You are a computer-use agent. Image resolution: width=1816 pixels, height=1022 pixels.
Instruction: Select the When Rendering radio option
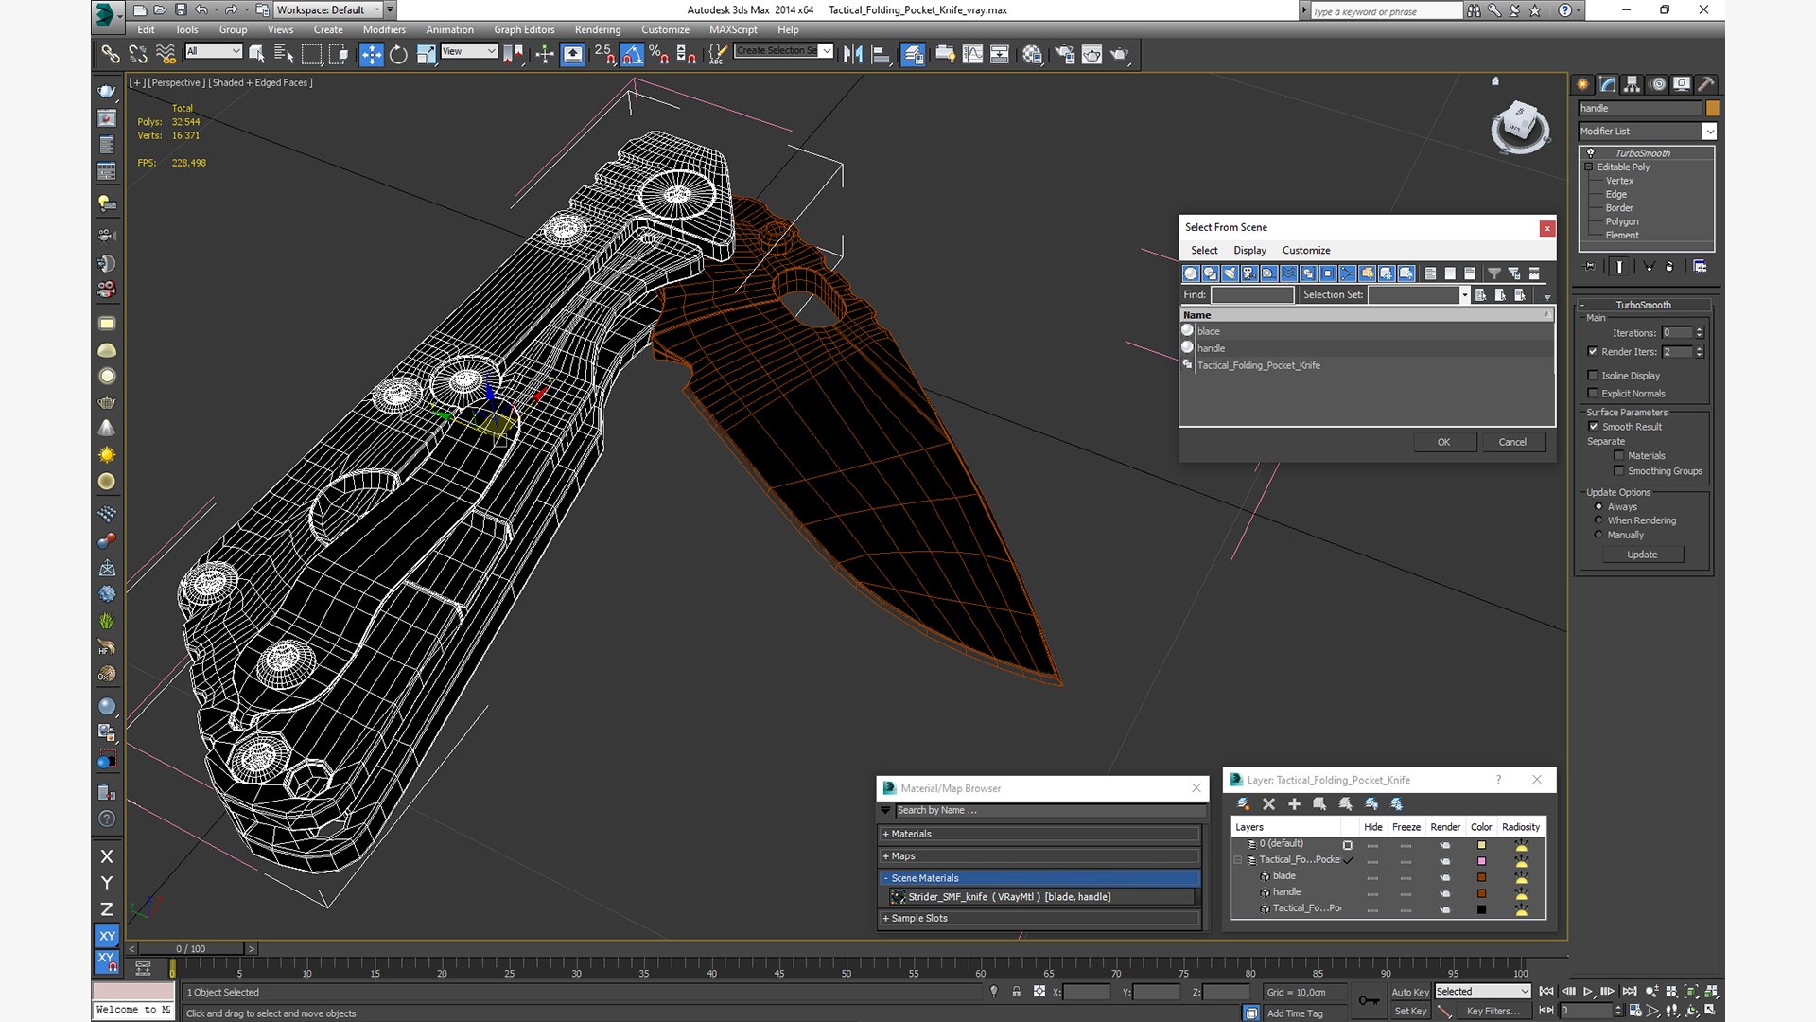click(x=1598, y=520)
